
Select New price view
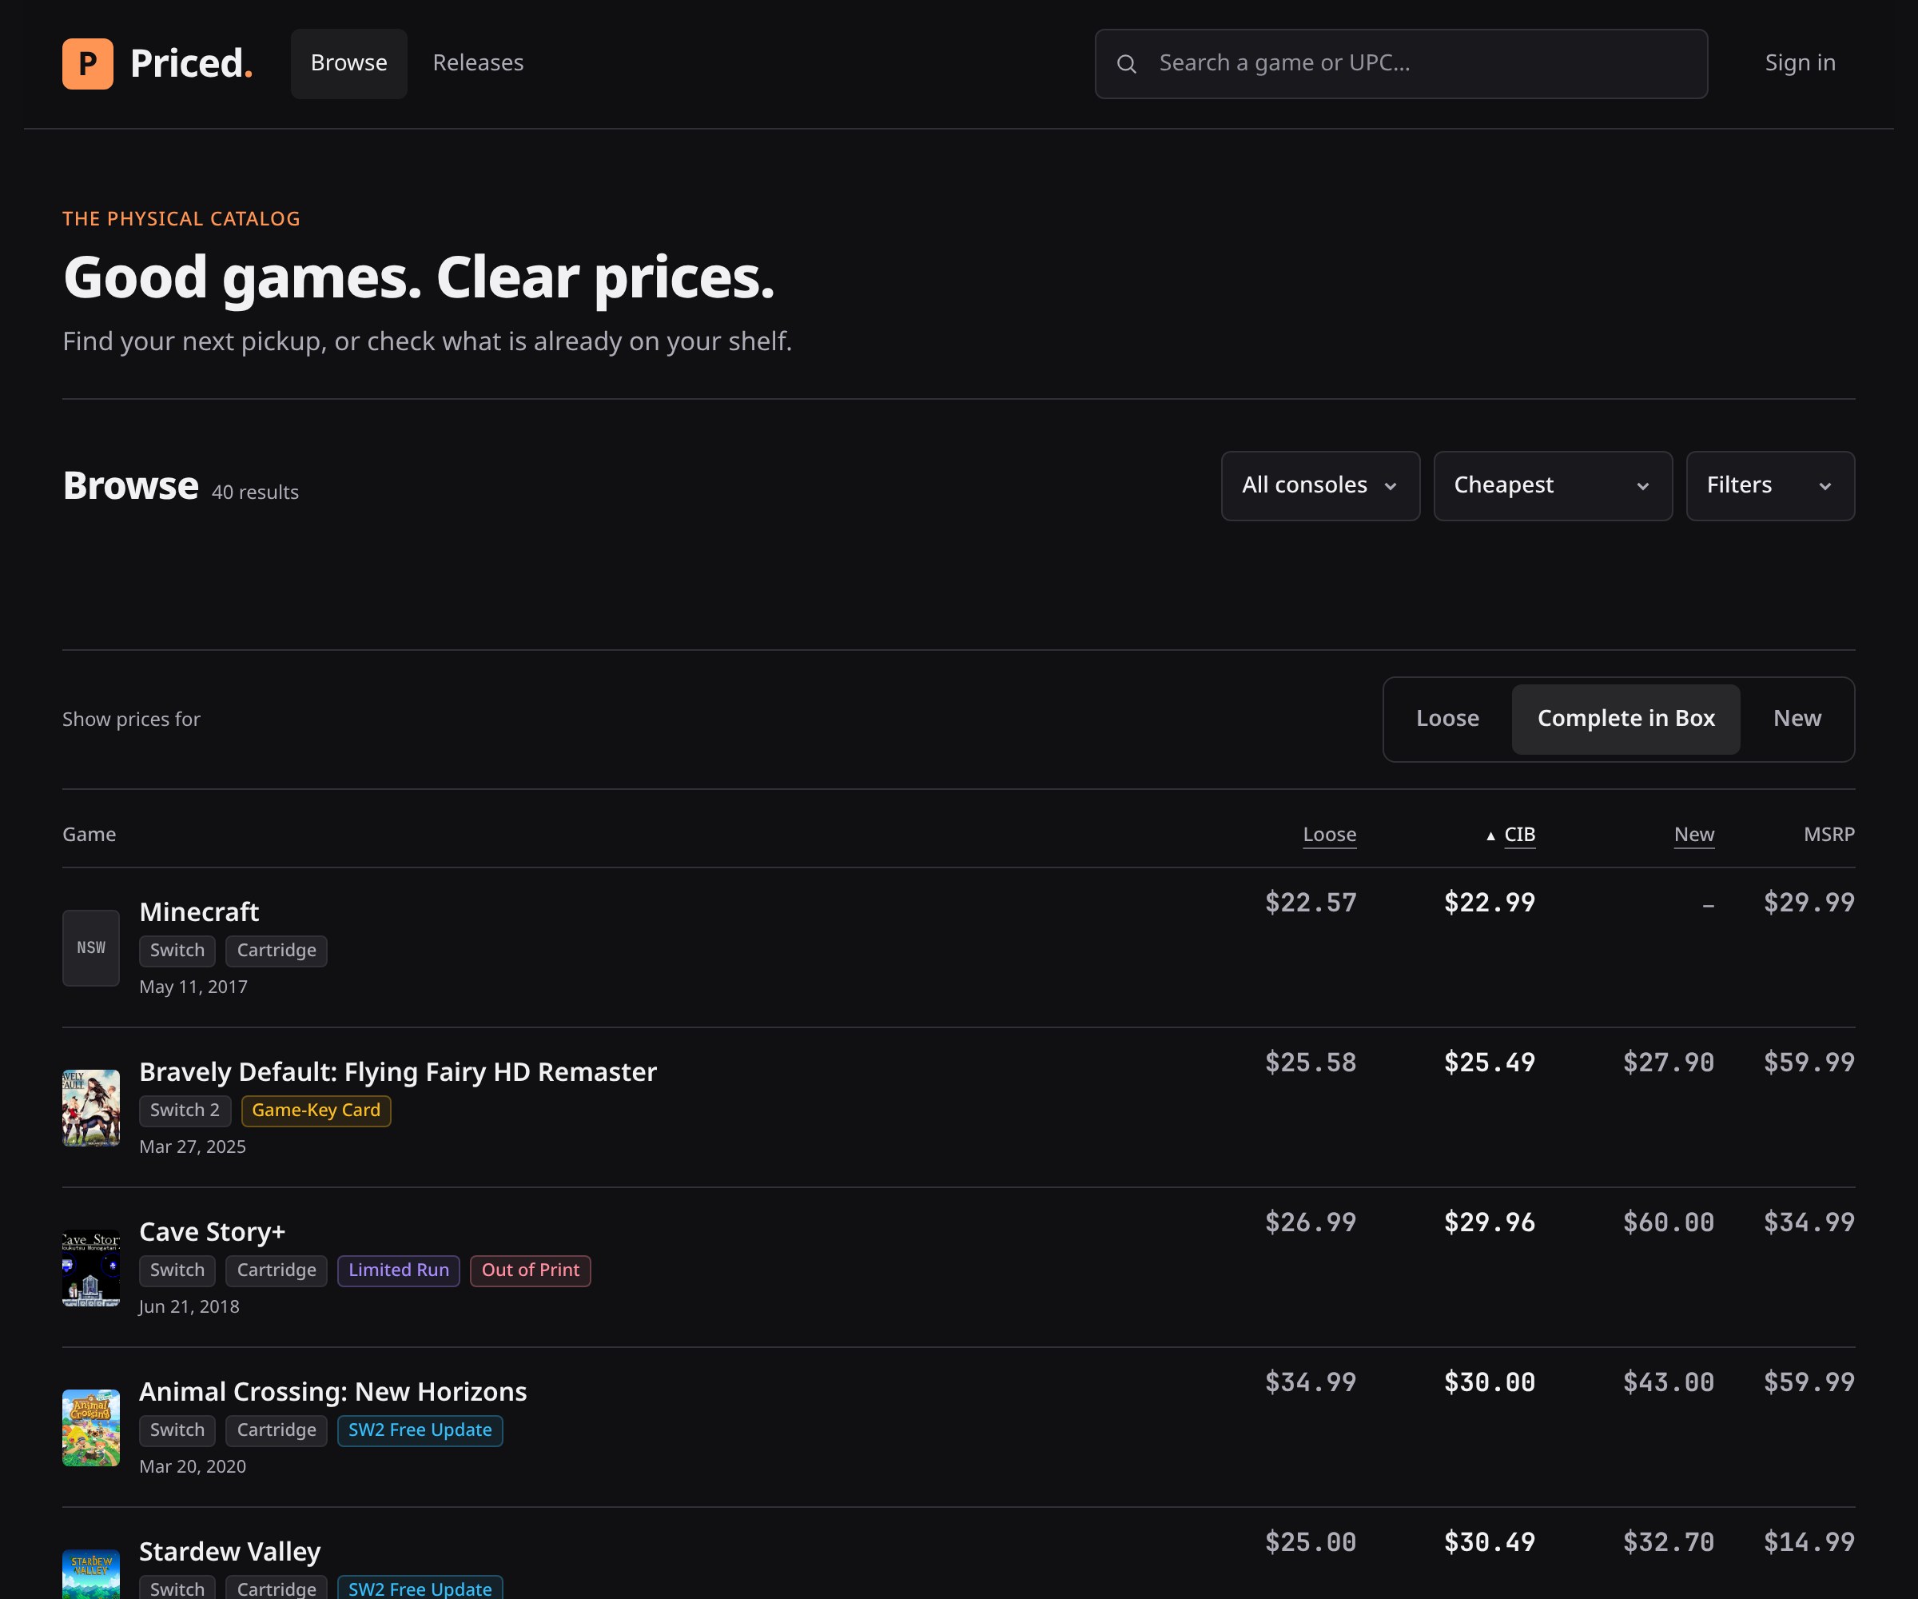[x=1797, y=718]
